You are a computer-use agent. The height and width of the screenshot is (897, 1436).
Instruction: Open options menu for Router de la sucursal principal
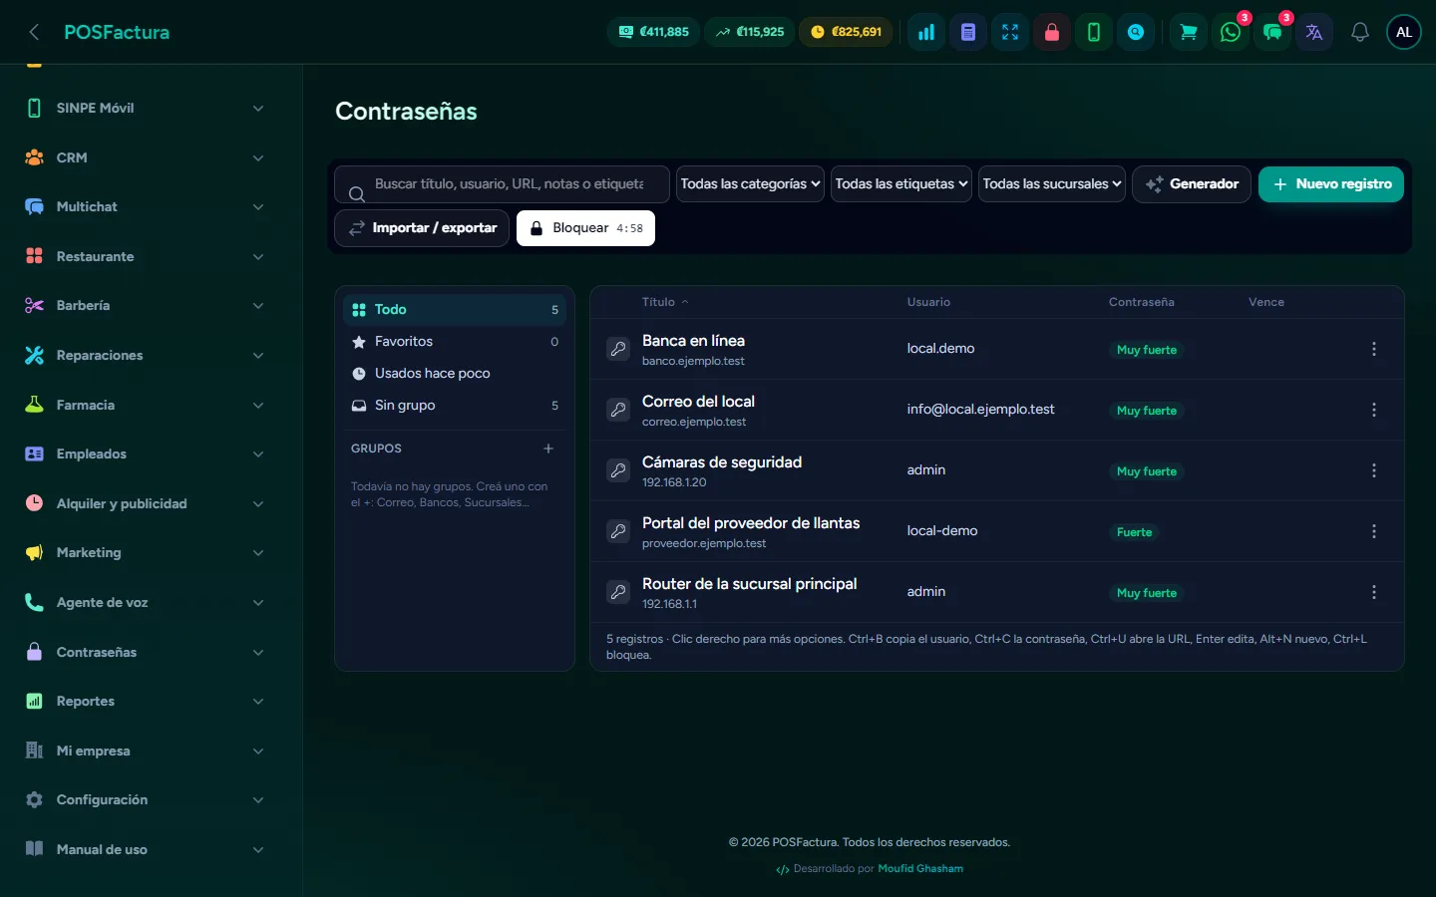pos(1374,592)
